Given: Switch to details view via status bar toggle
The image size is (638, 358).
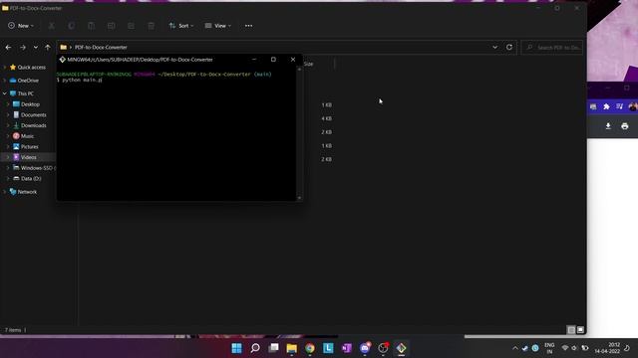Looking at the screenshot, I should [571, 330].
